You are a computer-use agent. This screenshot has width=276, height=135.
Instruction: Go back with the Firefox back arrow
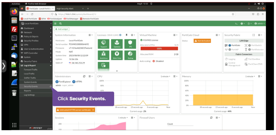tap(22, 14)
